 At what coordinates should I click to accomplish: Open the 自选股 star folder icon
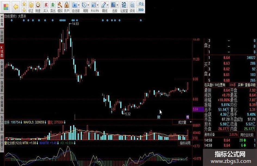tap(75, 5)
